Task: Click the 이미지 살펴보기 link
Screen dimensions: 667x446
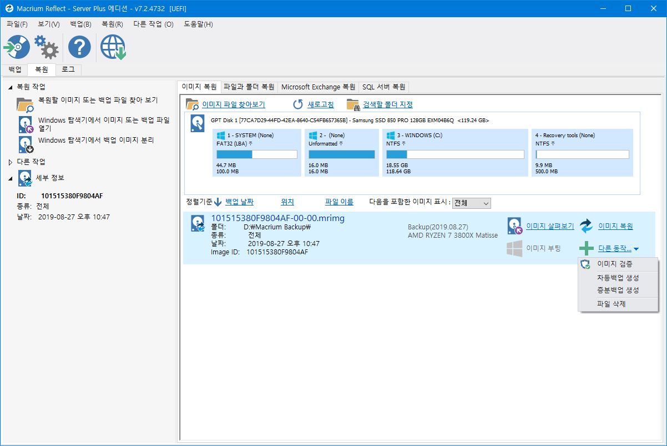Action: [x=550, y=226]
